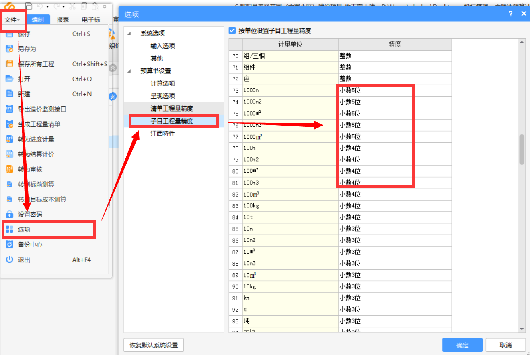Screen dimensions: 530x355
Task: Click the GSC settlement pricing icon
Action: pos(10,154)
